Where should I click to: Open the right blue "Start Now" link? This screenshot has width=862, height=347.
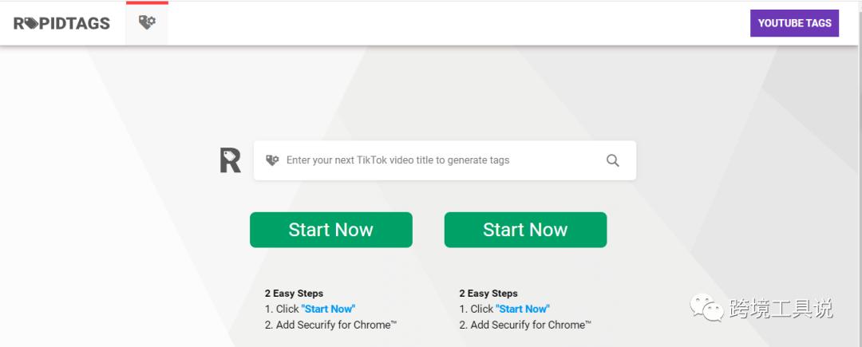pos(523,309)
